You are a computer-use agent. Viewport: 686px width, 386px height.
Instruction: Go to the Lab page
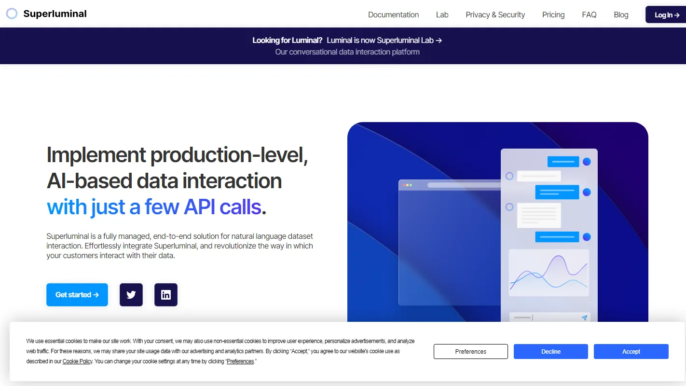point(442,14)
